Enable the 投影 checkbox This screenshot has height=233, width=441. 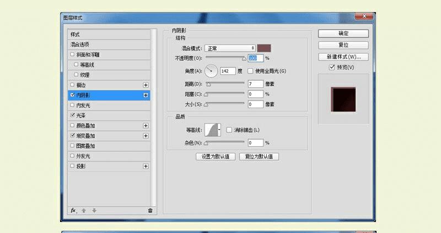coord(72,166)
